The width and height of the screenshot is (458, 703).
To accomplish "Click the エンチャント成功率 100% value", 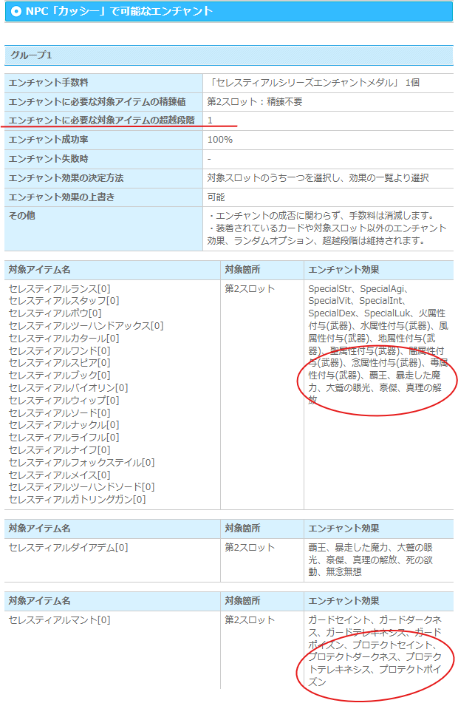I will [220, 140].
